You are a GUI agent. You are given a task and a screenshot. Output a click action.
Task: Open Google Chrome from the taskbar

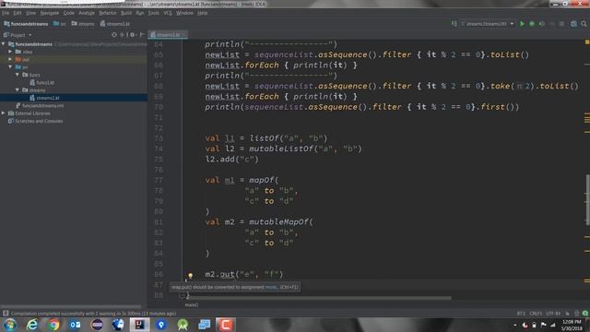53,325
